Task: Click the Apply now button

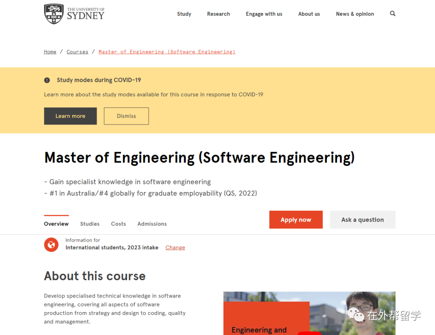Action: [296, 219]
